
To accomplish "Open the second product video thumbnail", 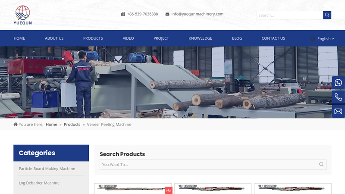I will pos(213,189).
